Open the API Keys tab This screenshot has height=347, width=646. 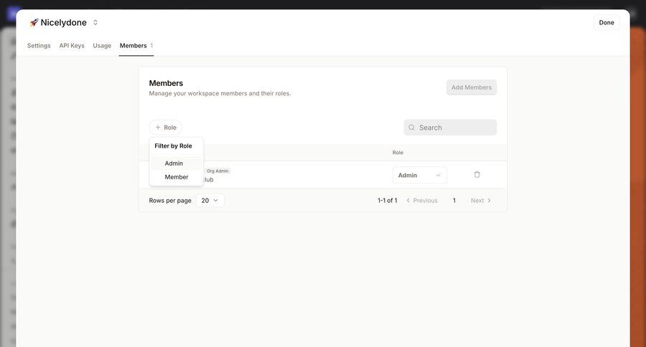coord(72,45)
